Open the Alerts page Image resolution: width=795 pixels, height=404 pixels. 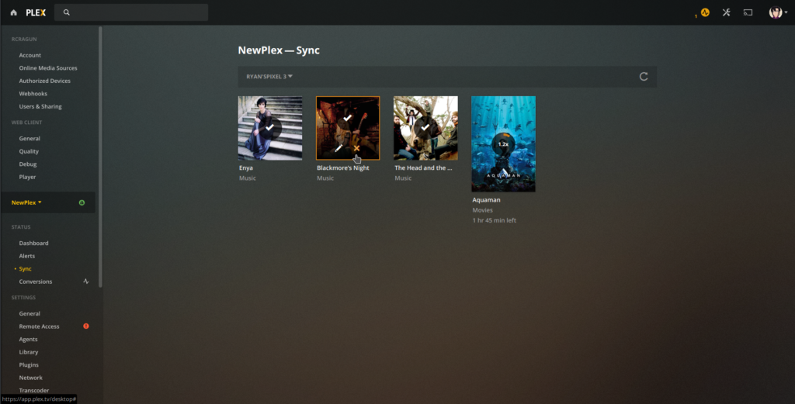(x=27, y=256)
